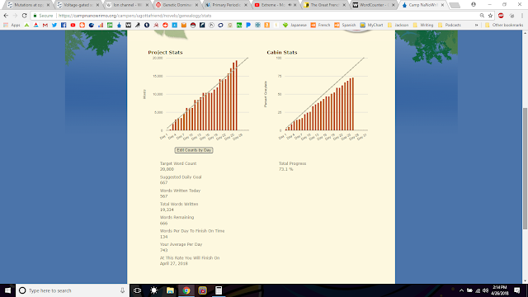
Task: Open the MyChart bookmark link
Action: pos(372,26)
